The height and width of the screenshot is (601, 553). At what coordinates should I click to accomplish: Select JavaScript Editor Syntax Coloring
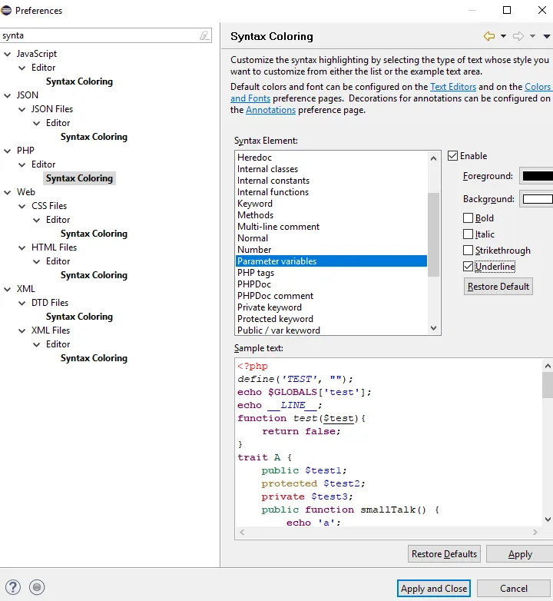[79, 81]
